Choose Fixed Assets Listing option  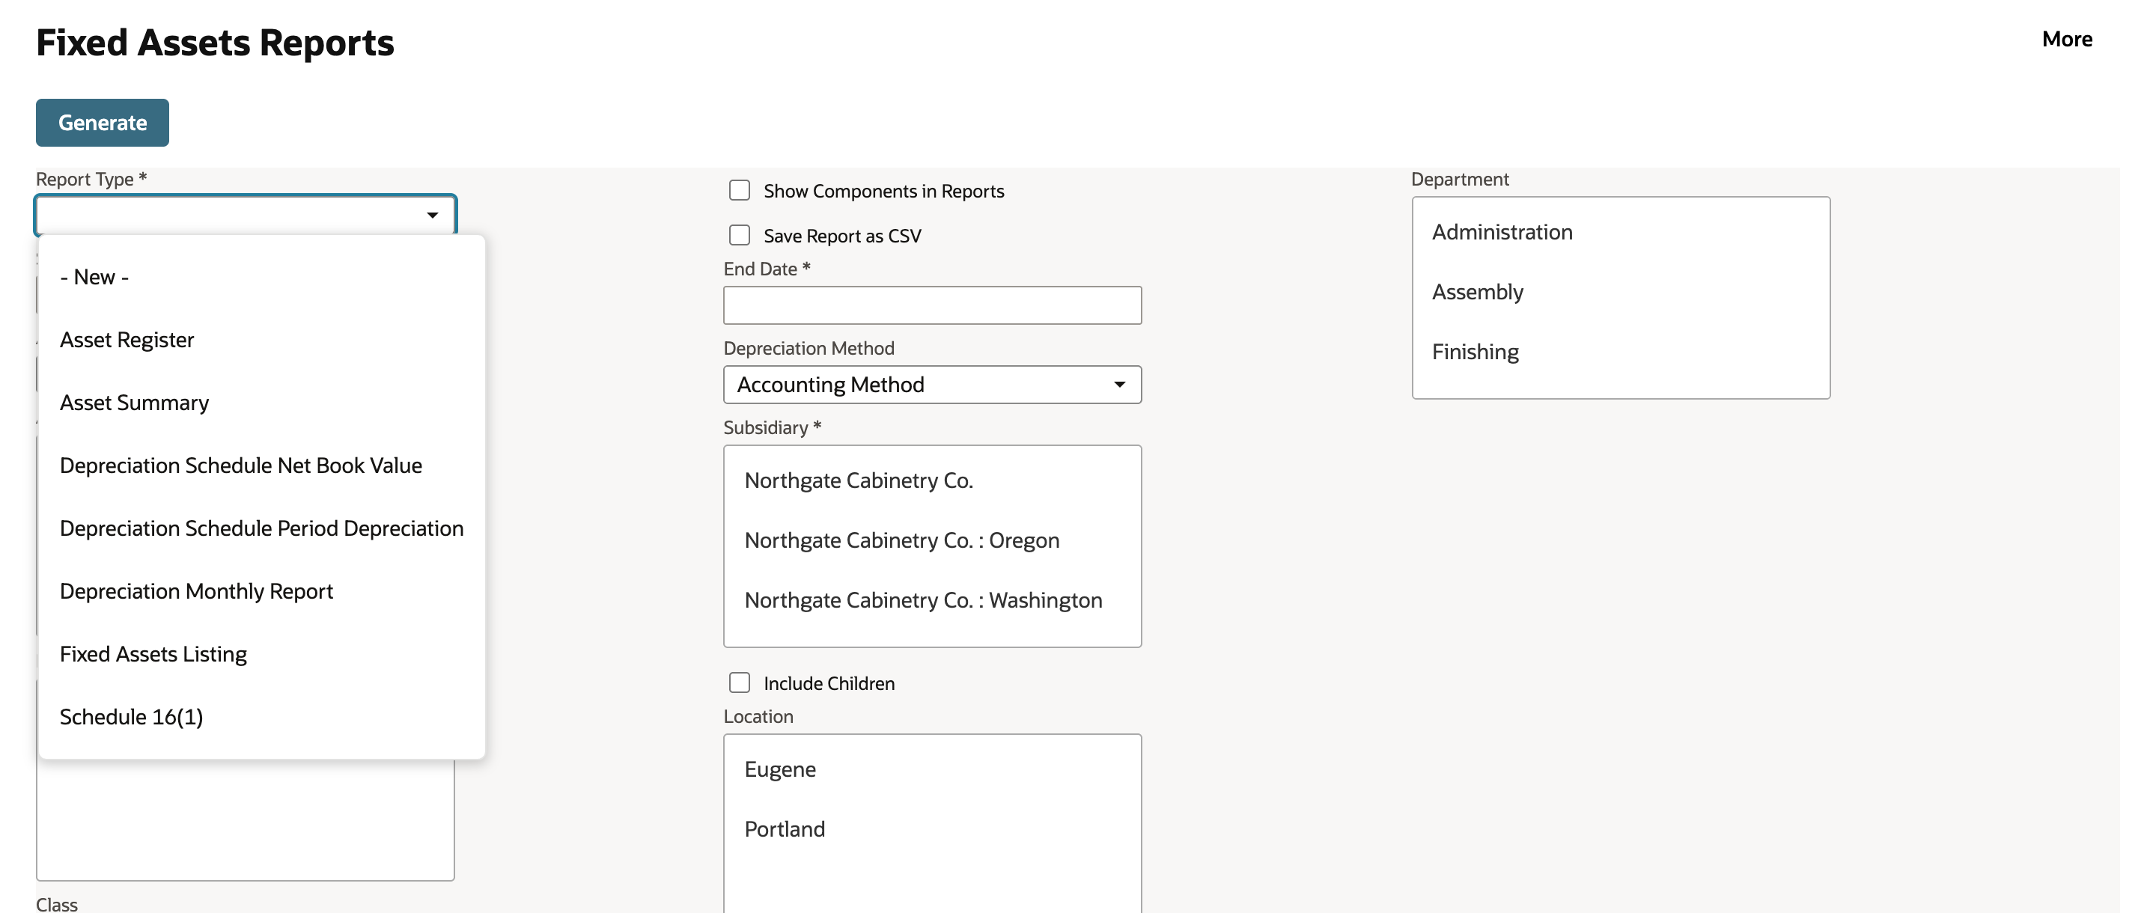pos(262,653)
